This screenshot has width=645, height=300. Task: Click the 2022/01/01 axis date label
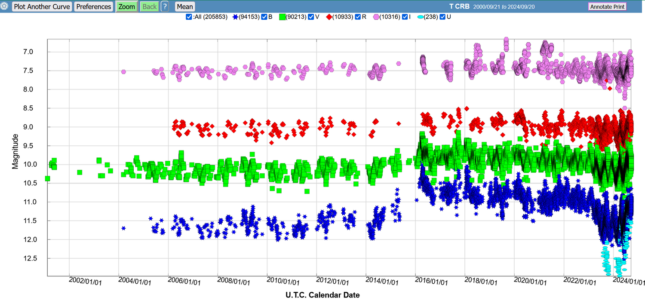point(580,281)
